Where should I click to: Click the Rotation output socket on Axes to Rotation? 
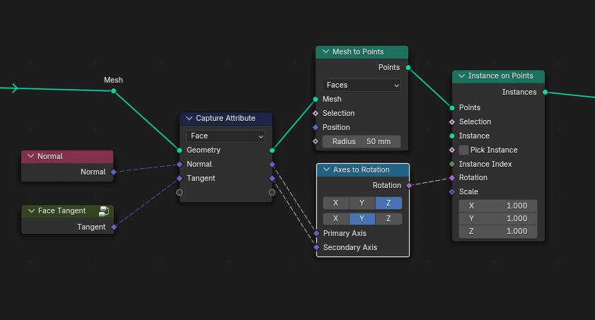409,186
